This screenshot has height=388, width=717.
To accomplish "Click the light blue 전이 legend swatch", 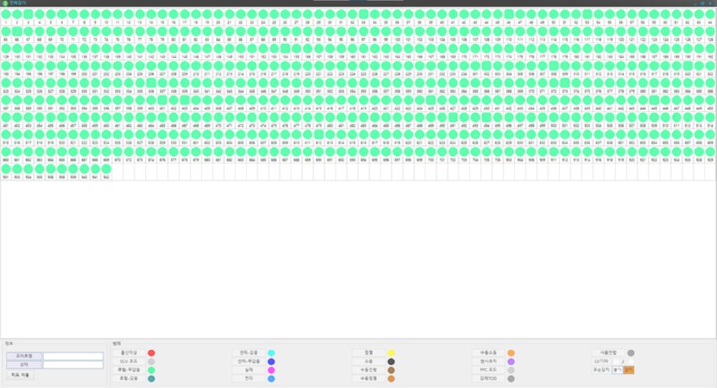I will (271, 378).
